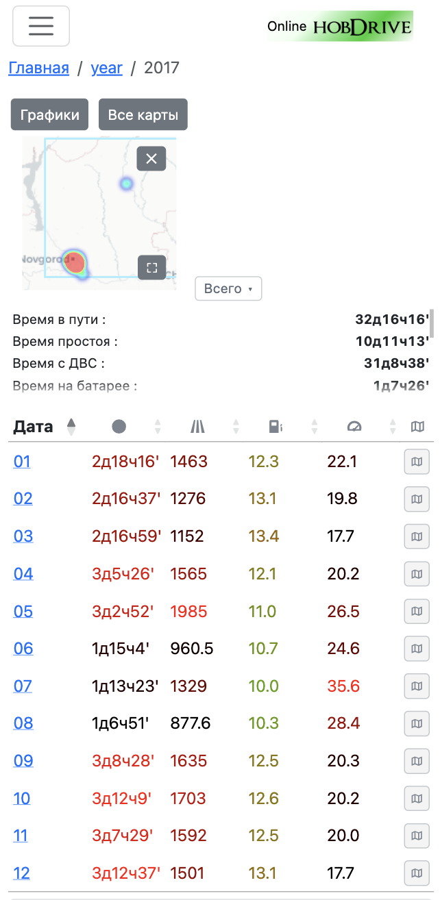This screenshot has height=900, width=440.
Task: Sort table by speedometer column
Action: coord(354,427)
